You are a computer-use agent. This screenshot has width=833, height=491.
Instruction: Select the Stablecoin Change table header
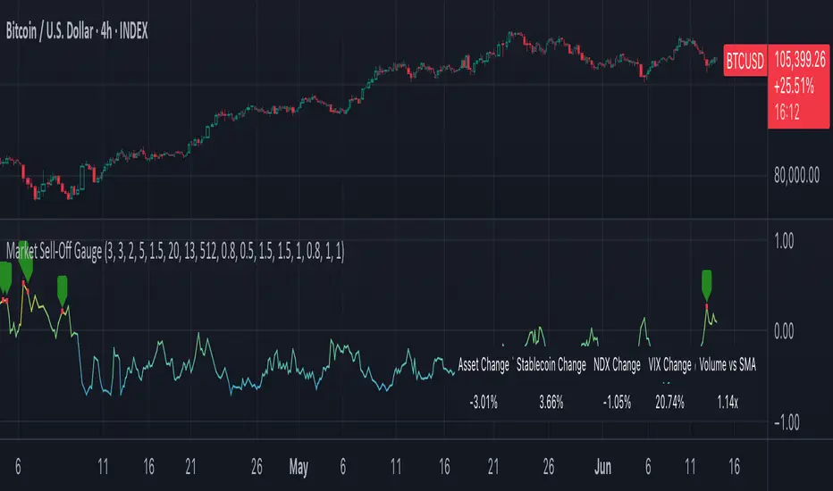coord(551,365)
